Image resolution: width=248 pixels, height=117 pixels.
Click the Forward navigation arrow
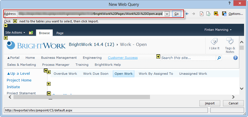click(x=193, y=14)
